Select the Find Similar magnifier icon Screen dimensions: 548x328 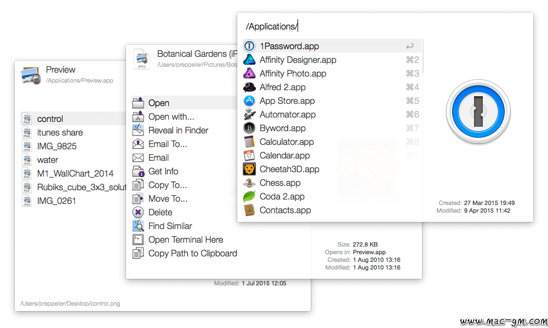point(138,226)
